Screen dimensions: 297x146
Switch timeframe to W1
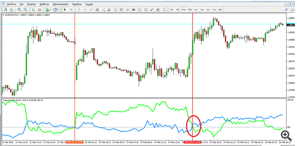tap(214, 9)
